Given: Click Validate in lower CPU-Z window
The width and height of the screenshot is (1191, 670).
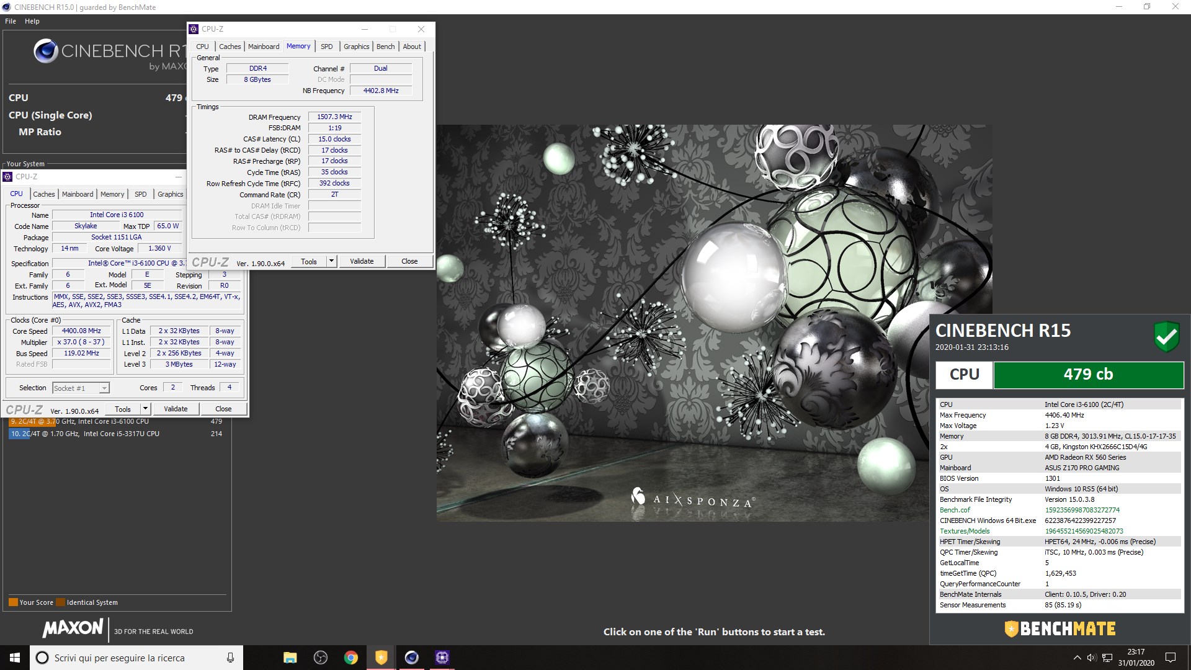Looking at the screenshot, I should [x=176, y=409].
